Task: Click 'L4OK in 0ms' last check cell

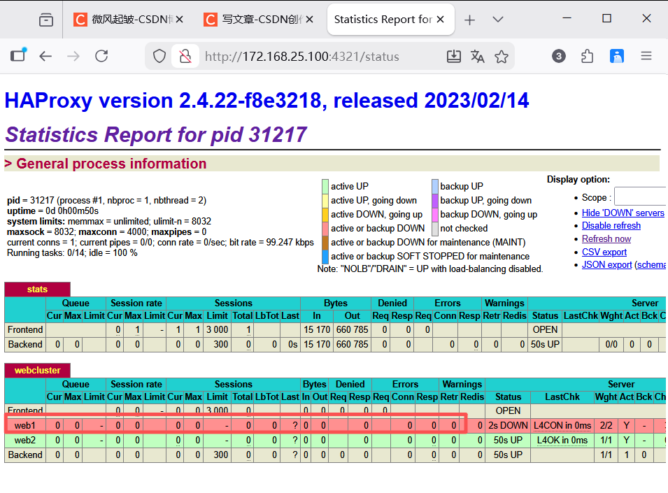Action: point(562,440)
